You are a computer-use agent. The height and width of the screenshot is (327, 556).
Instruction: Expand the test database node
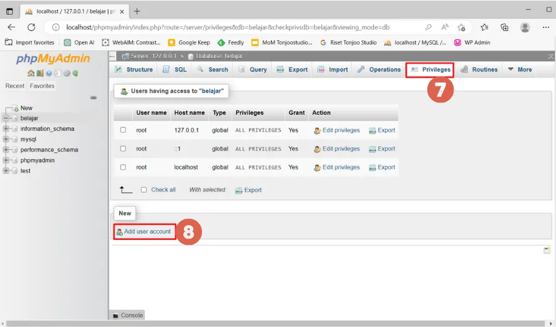coord(6,170)
